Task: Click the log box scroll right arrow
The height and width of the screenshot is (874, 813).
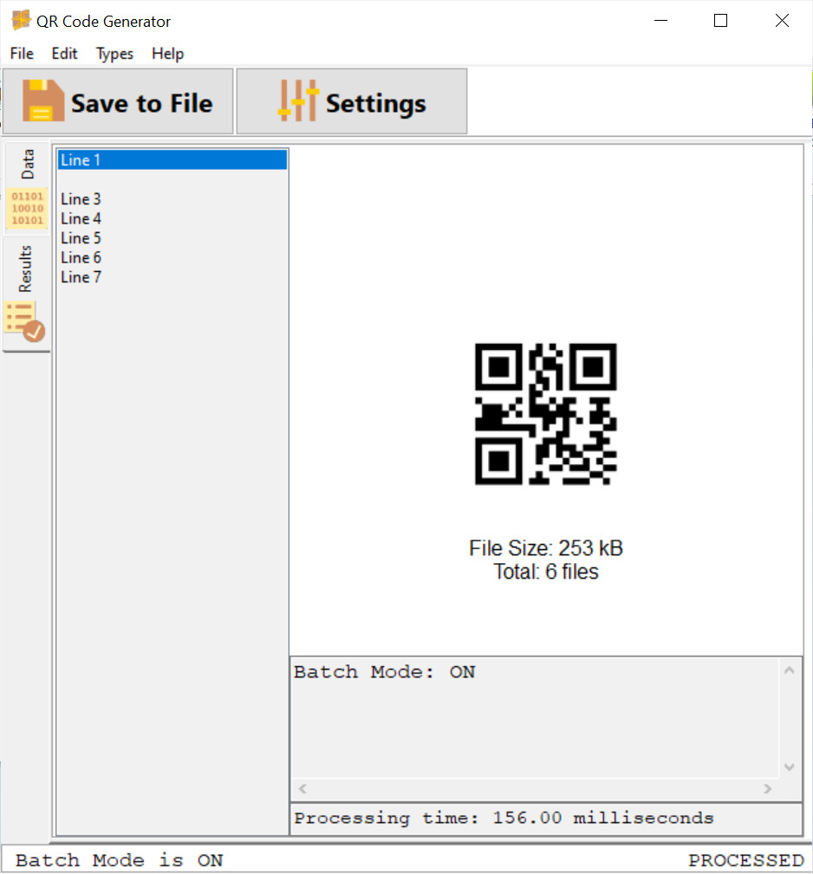Action: pyautogui.click(x=768, y=789)
